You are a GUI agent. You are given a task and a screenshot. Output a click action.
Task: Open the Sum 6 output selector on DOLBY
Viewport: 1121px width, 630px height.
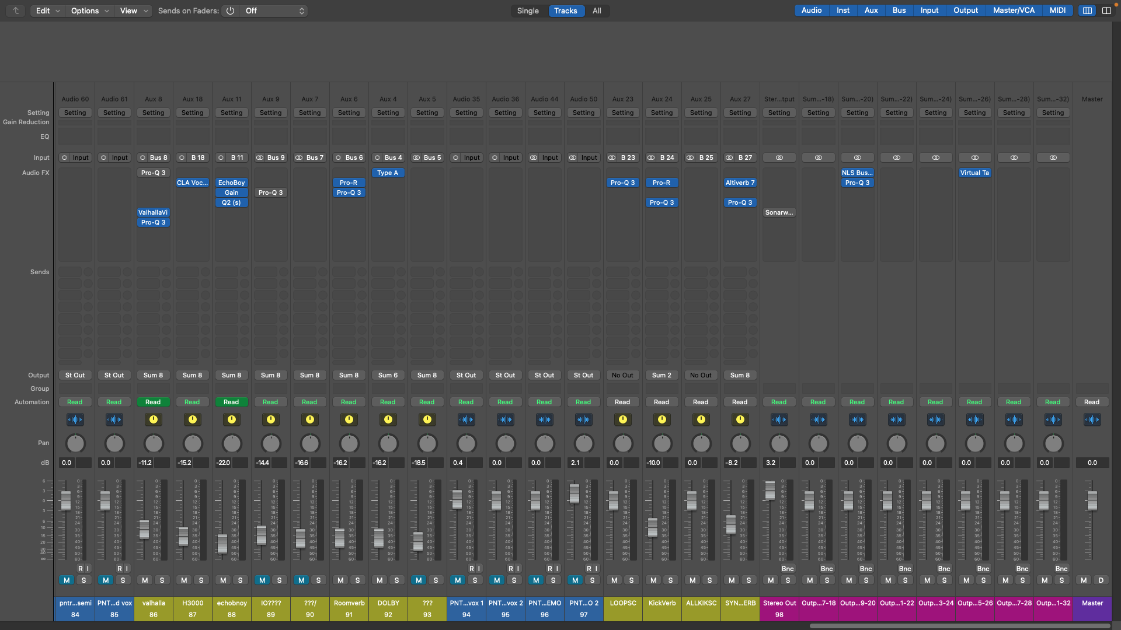pyautogui.click(x=388, y=375)
